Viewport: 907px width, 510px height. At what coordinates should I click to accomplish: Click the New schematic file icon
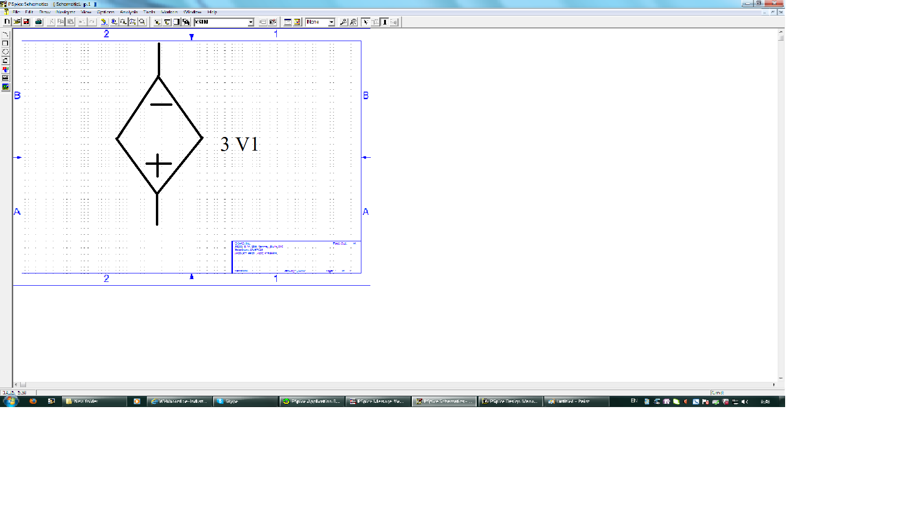coord(7,22)
